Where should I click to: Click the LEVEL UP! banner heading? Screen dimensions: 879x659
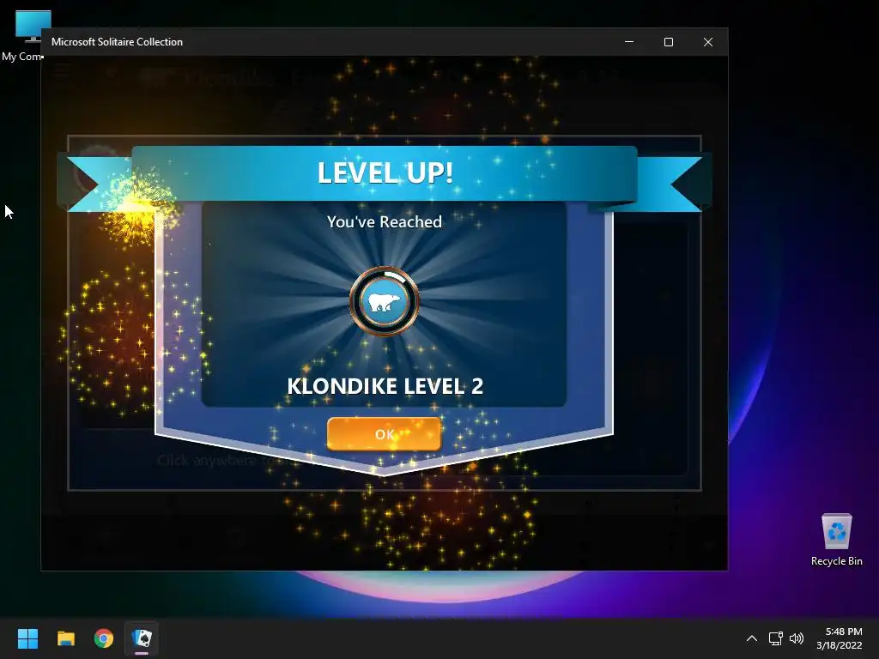click(385, 172)
